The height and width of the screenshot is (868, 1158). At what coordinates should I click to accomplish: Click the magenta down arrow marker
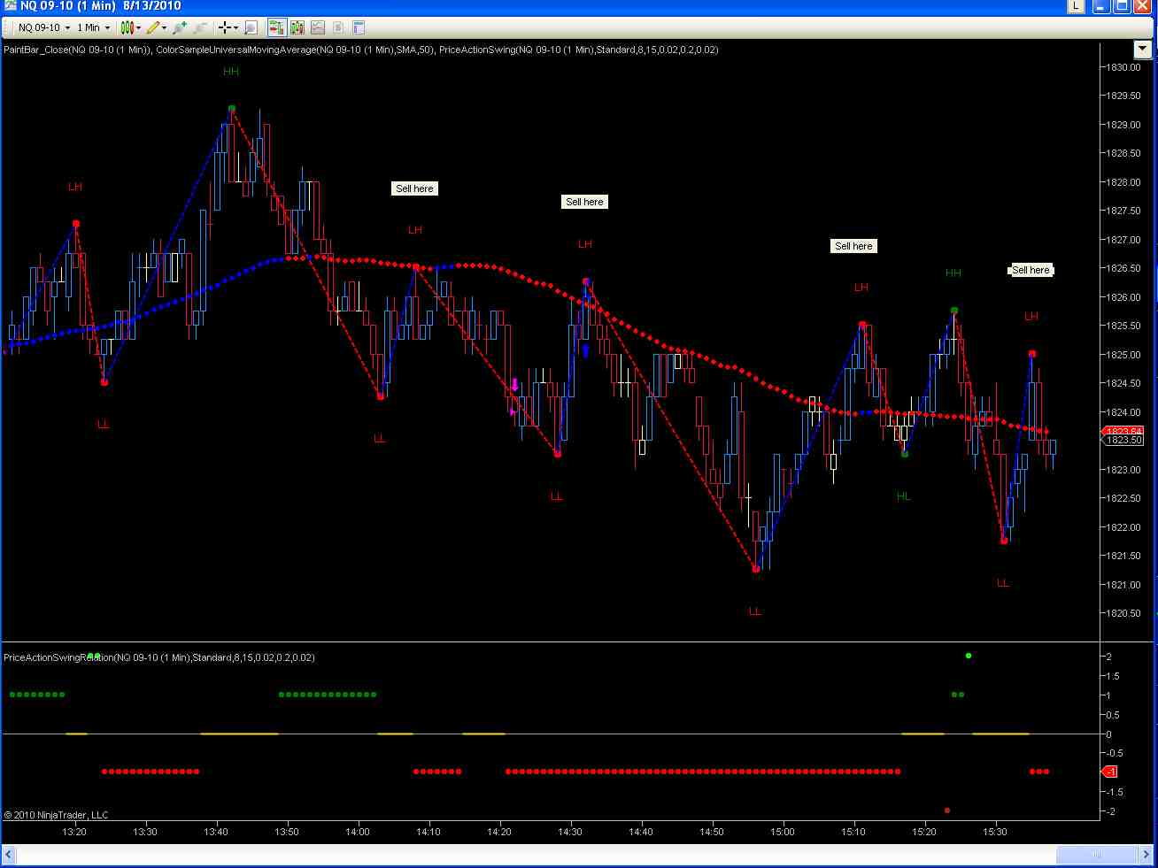point(514,385)
